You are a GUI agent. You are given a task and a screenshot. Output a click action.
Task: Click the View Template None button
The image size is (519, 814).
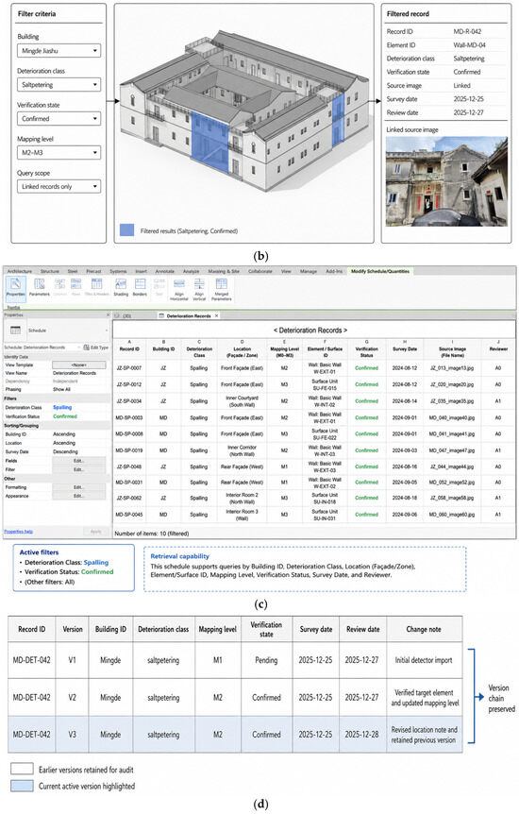click(79, 365)
